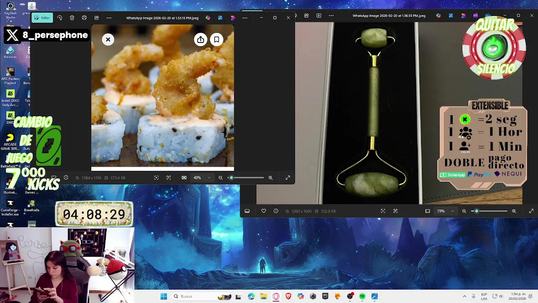This screenshot has width=538, height=303.
Task: Open the Windows Start menu
Action: pyautogui.click(x=164, y=296)
